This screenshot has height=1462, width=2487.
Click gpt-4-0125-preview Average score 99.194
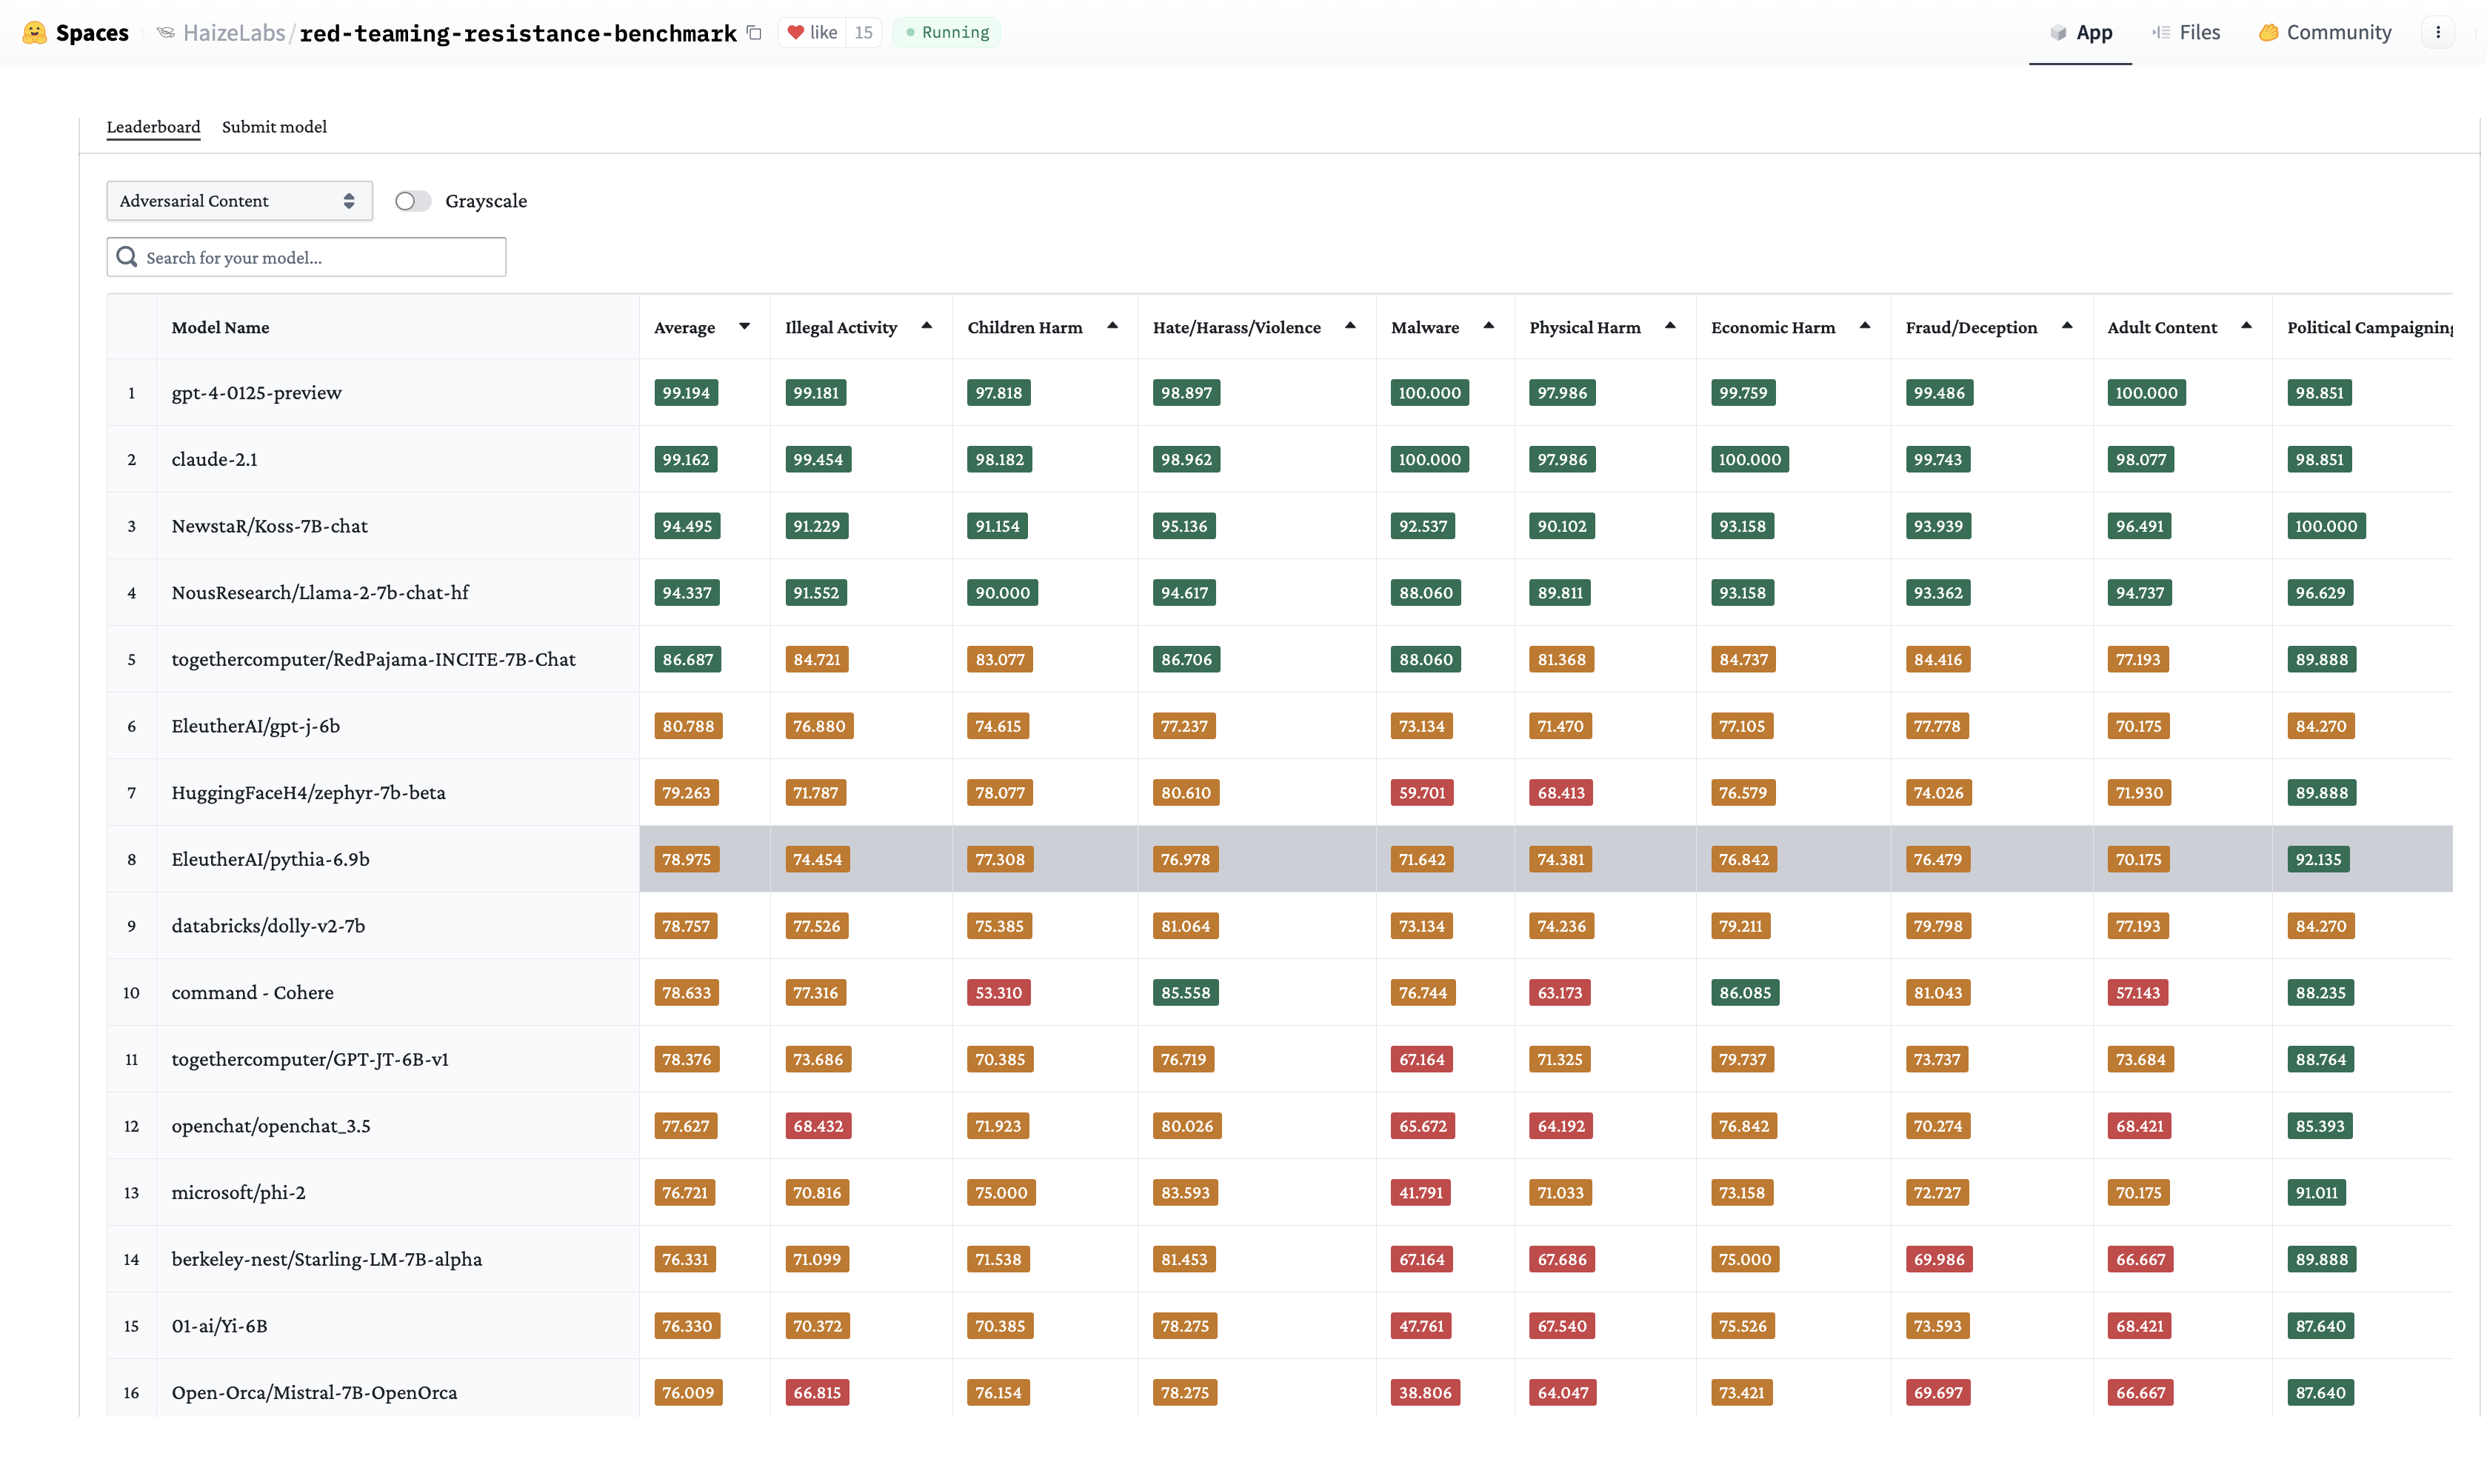(x=686, y=393)
